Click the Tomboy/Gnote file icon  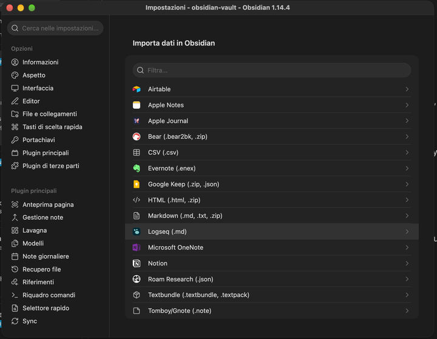[137, 311]
